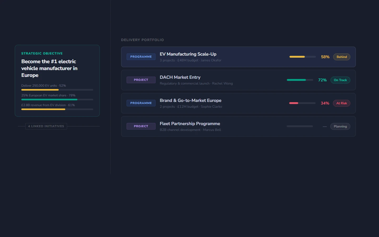Click the 58% progress bar
The image size is (379, 237).
click(x=302, y=57)
